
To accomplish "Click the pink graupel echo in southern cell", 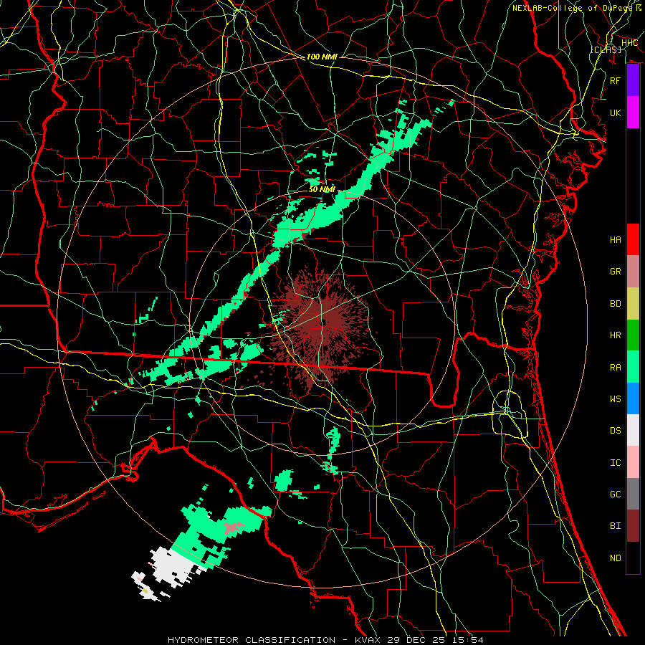I will 233,527.
